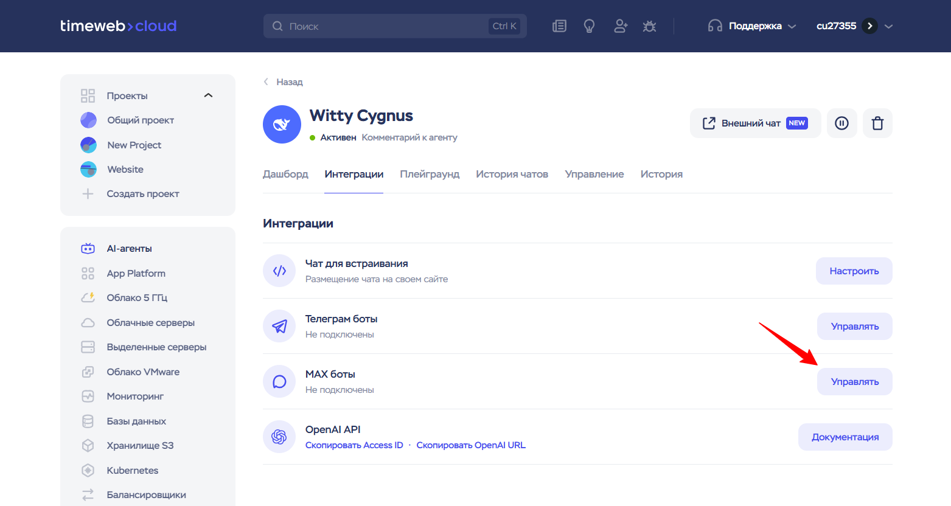This screenshot has width=951, height=506.
Task: Click the Облако 5 ГГц cloud icon
Action: click(88, 297)
